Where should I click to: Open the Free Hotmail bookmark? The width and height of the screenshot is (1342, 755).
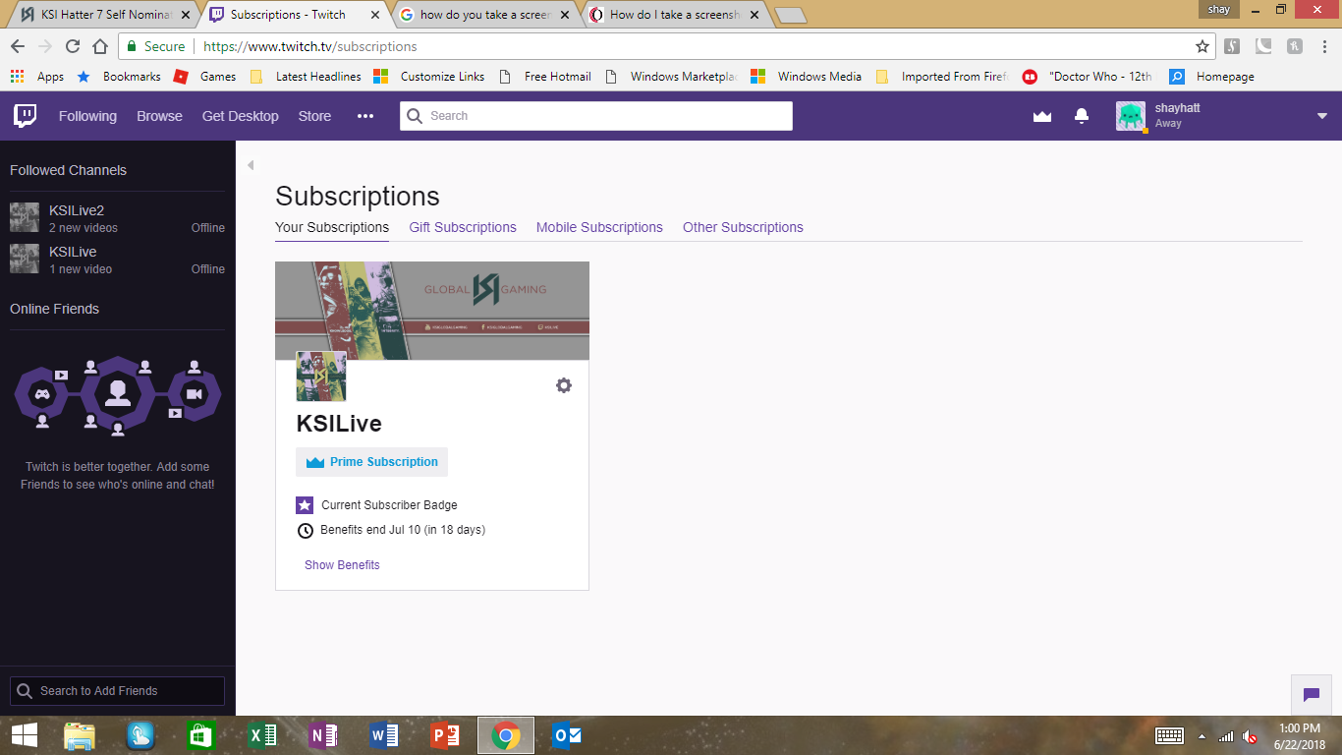[545, 77]
